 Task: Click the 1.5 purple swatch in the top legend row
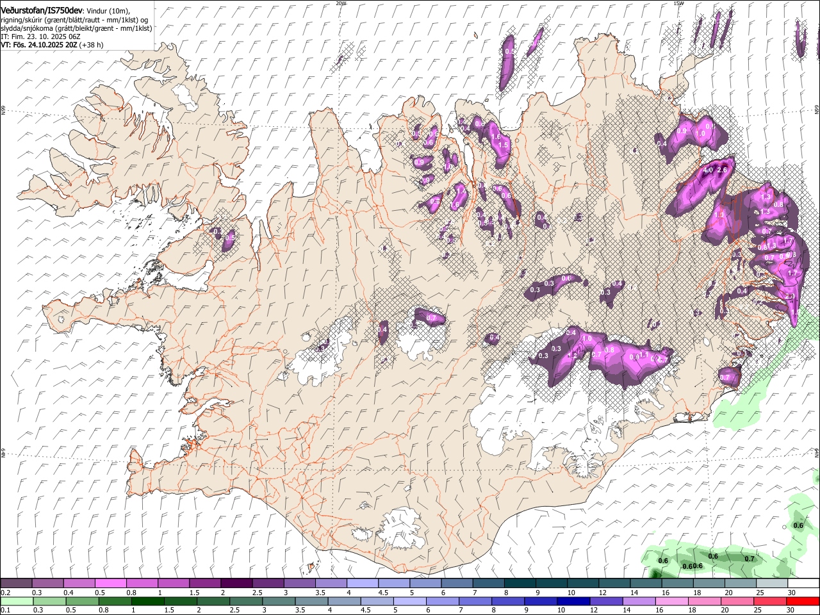coord(204,584)
